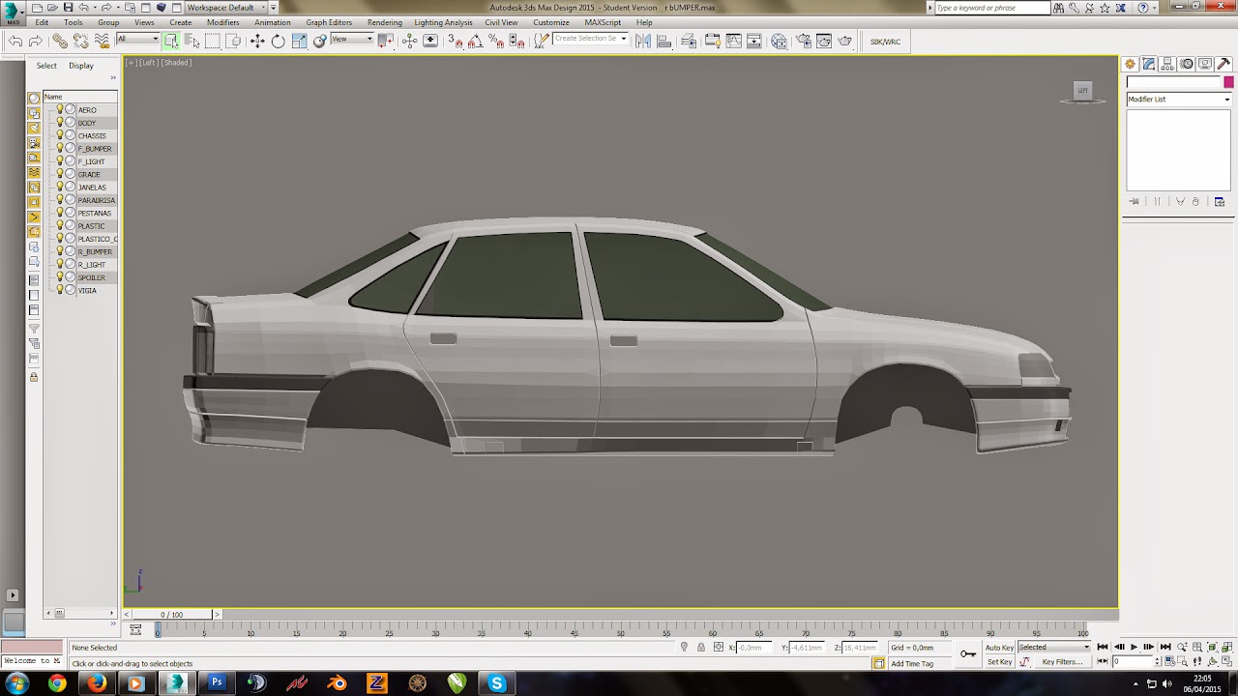Open the Modifiers menu
This screenshot has width=1238, height=696.
(222, 22)
